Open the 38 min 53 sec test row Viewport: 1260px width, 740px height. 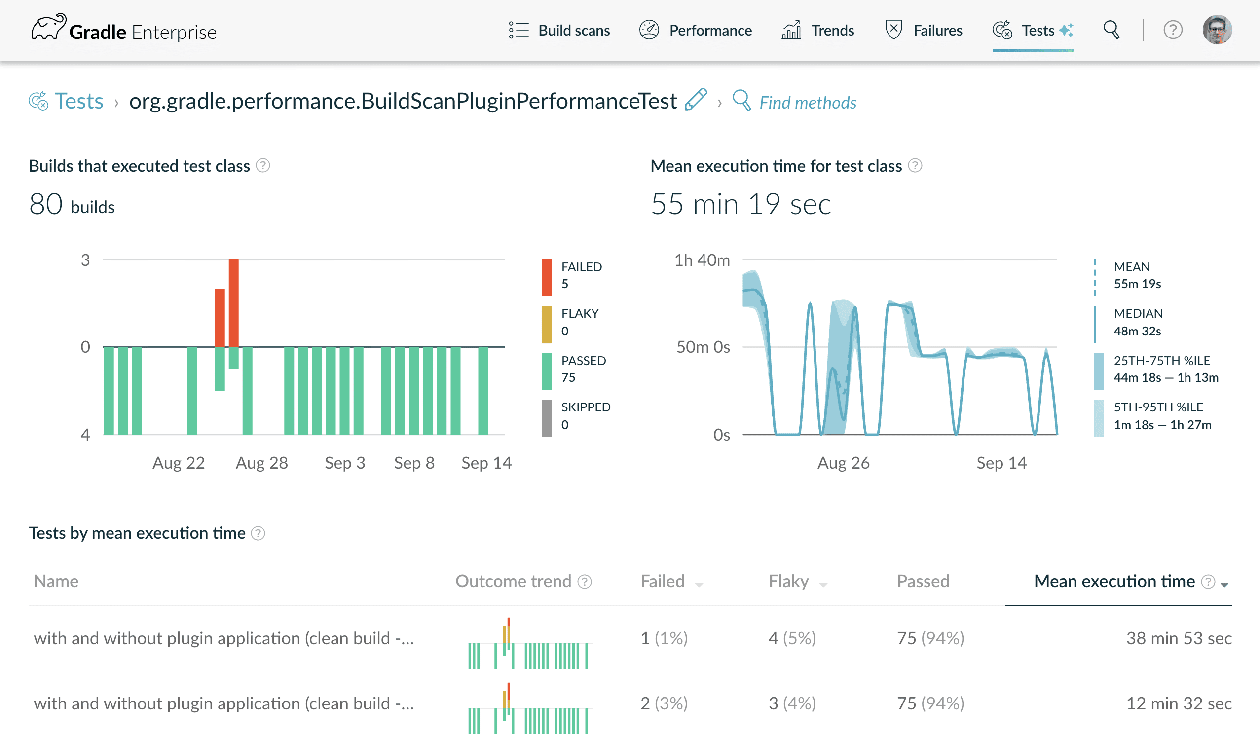click(x=630, y=638)
